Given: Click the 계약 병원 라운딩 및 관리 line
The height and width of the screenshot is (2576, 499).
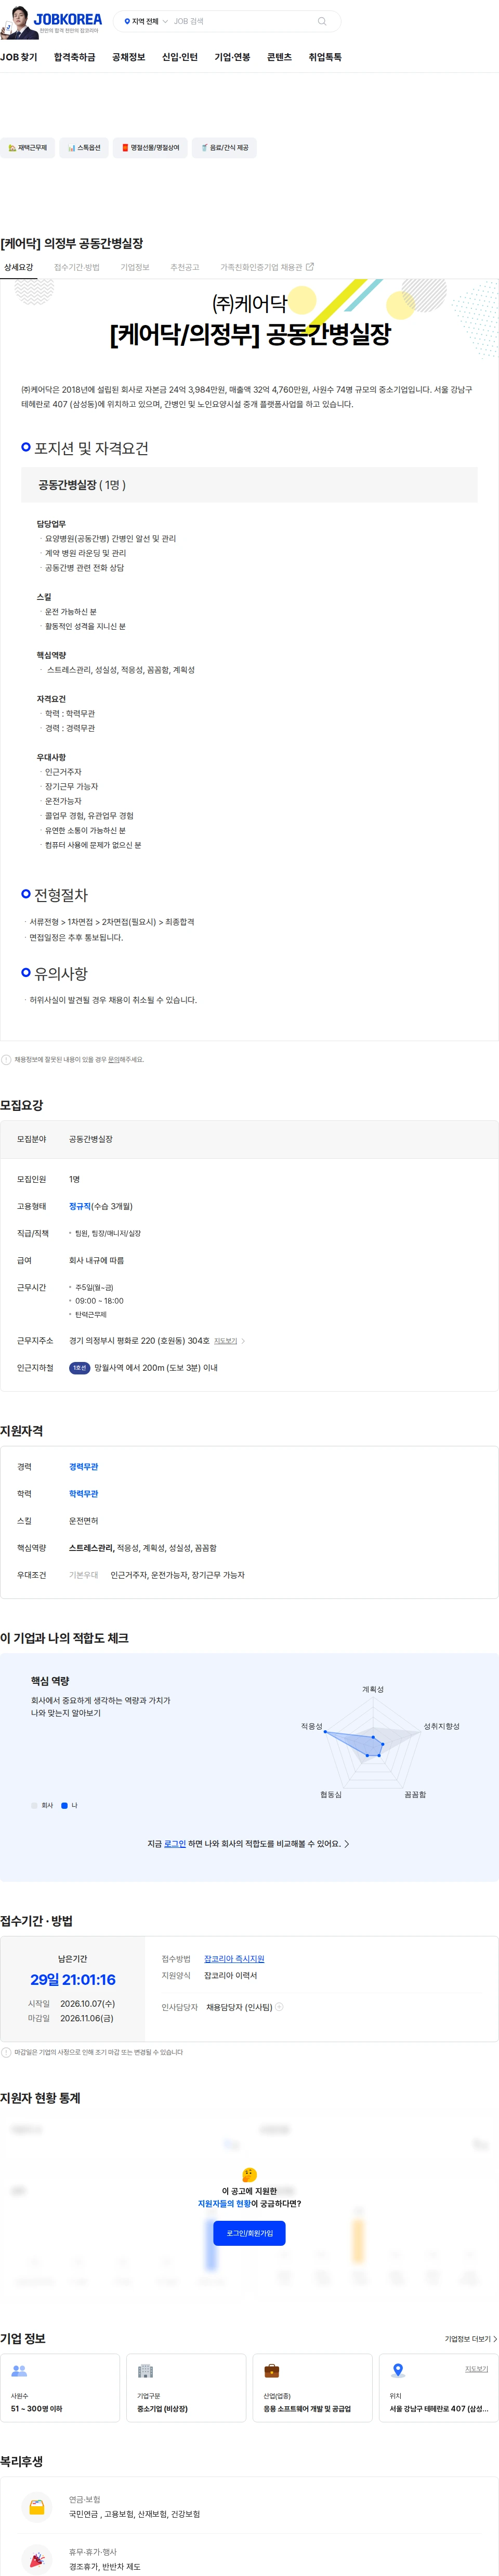Looking at the screenshot, I should 85,553.
